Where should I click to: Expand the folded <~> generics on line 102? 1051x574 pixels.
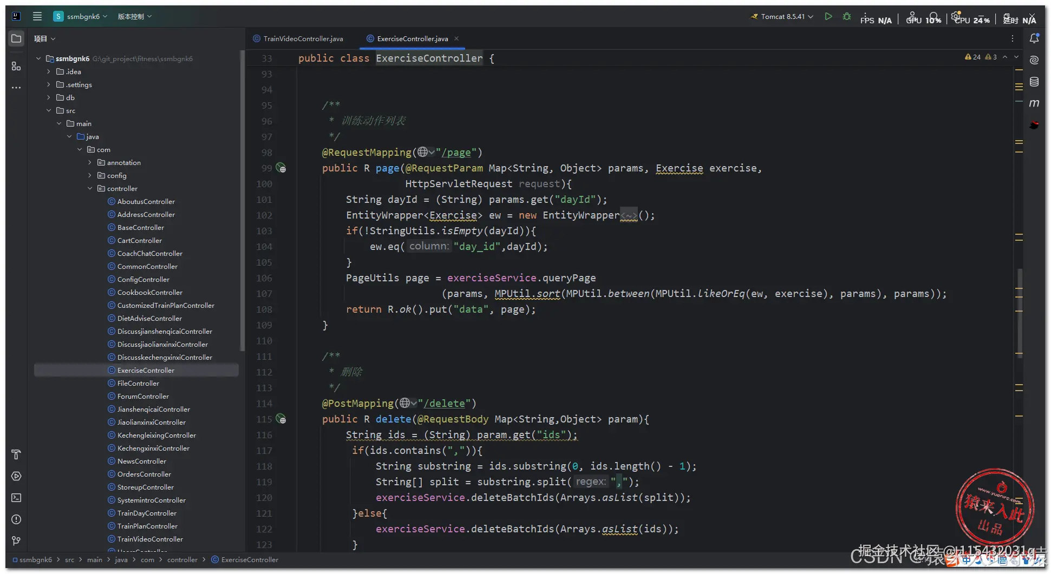click(x=629, y=215)
